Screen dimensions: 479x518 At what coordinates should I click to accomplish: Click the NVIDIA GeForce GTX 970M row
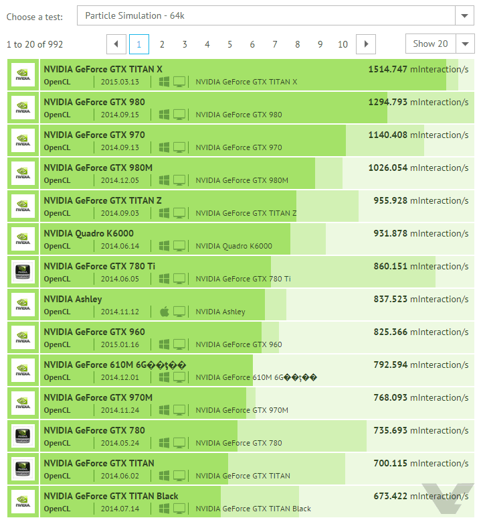(98, 397)
